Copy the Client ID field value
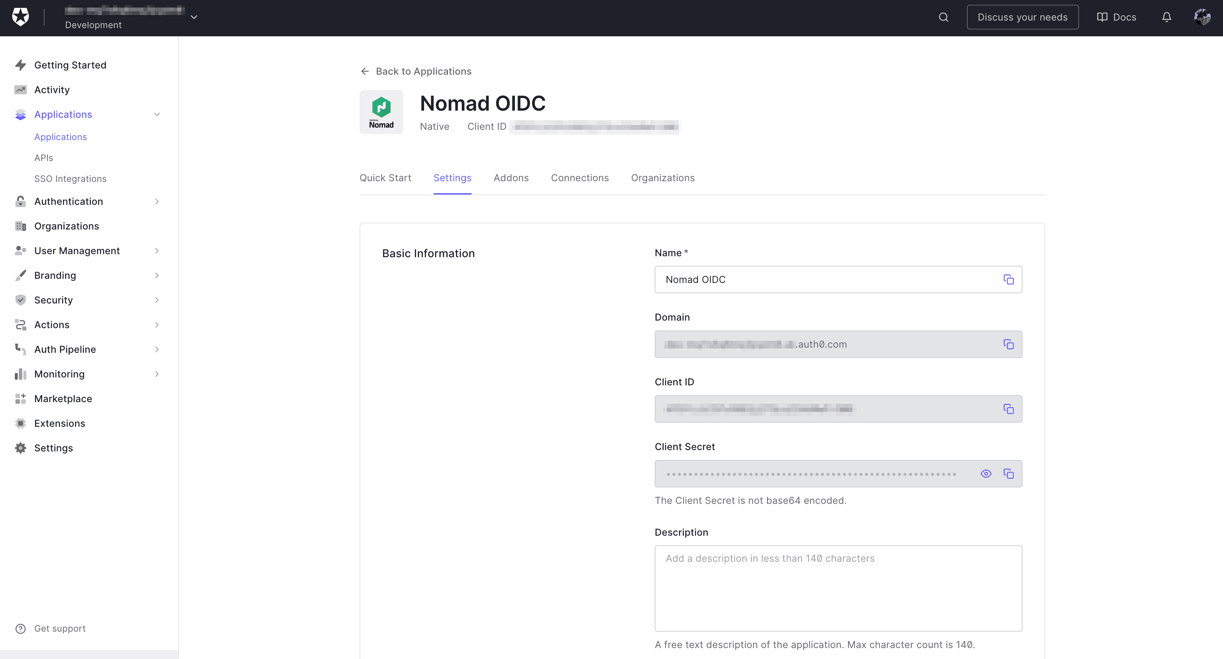 (x=1008, y=409)
